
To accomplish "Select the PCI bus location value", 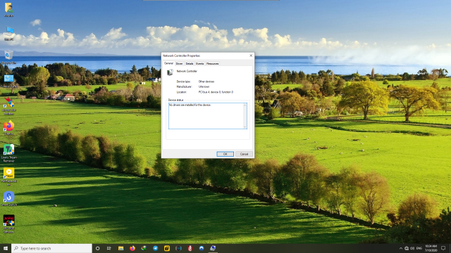I will tap(216, 92).
